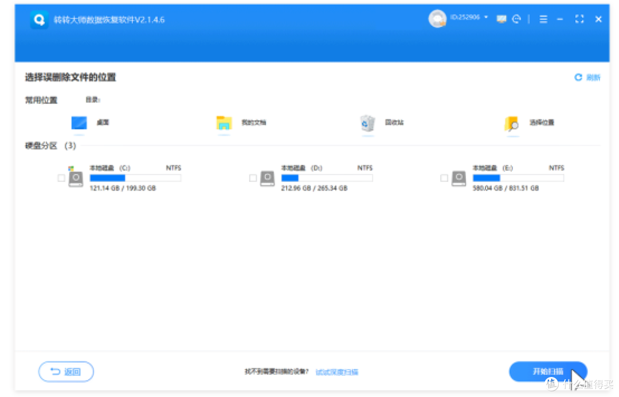This screenshot has width=619, height=397.
Task: Click the 硬盘分区 (3) section header
Action: [x=50, y=146]
